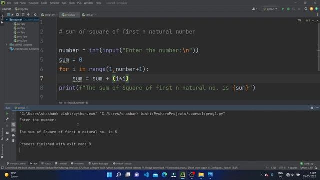Click UTF-8 encoding in status bar
This screenshot has height=180, width=320.
(282, 168)
